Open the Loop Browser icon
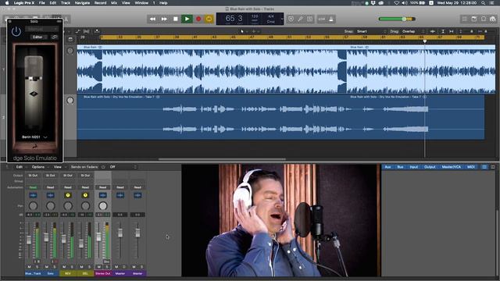 click(484, 19)
